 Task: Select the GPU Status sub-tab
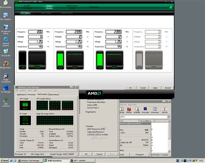click(x=46, y=13)
